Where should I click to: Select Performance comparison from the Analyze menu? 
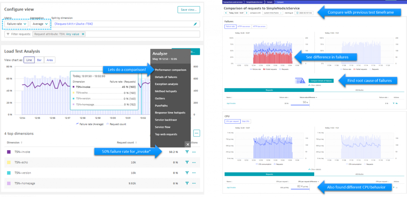pos(170,70)
